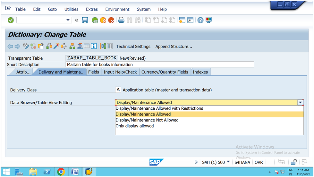
Task: Open the Table menu
Action: pyautogui.click(x=21, y=9)
